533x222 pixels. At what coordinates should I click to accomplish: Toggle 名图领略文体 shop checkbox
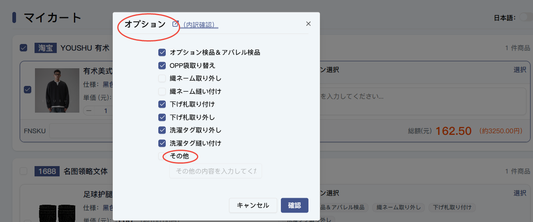click(24, 171)
